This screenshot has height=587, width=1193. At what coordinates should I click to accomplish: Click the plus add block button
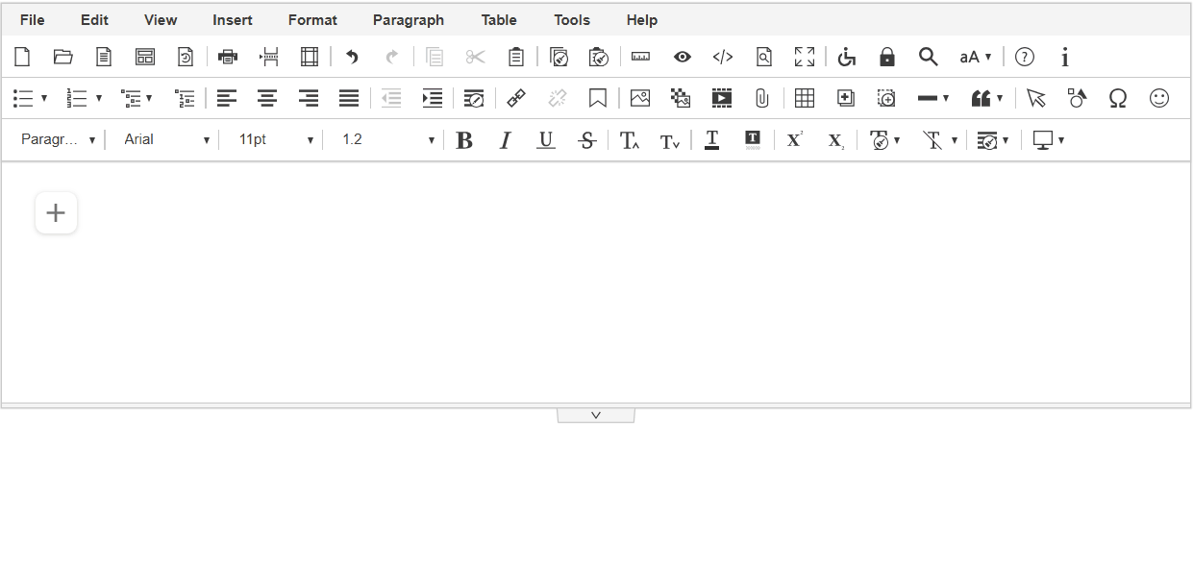point(56,212)
